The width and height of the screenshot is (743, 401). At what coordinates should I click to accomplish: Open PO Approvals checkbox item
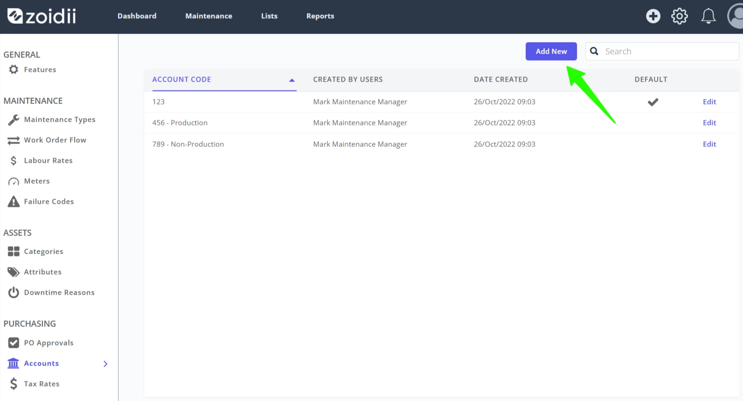click(x=41, y=343)
